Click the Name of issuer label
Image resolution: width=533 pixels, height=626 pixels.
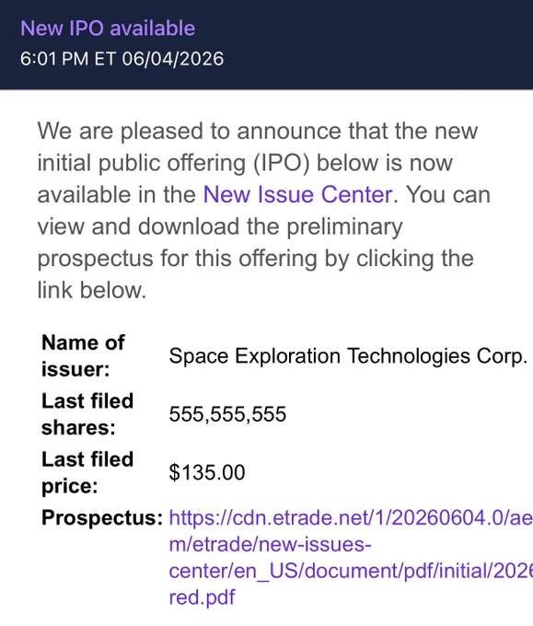(x=83, y=355)
